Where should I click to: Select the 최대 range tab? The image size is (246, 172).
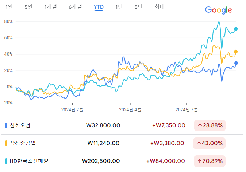(x=159, y=7)
